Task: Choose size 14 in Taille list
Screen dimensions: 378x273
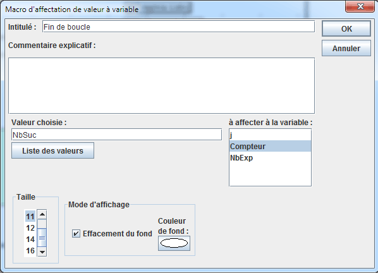Action: (x=30, y=239)
